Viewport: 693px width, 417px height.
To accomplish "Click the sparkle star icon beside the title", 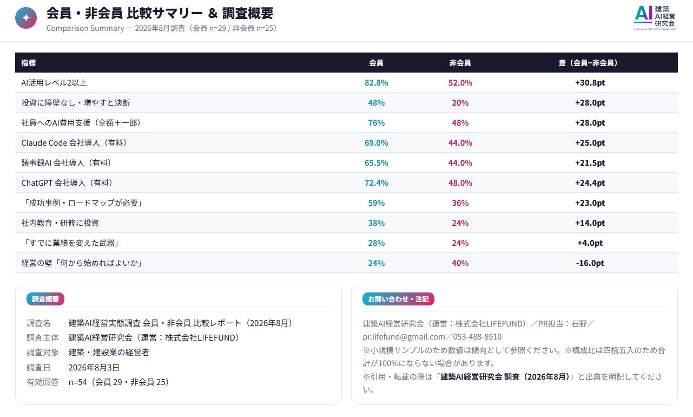I will (x=26, y=18).
